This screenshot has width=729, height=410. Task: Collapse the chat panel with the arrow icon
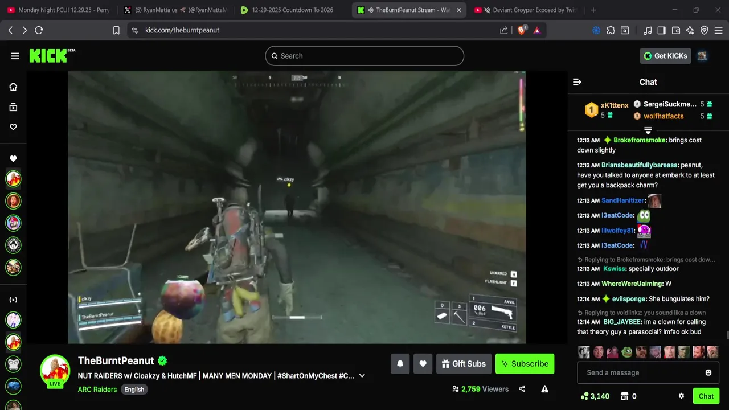577,82
